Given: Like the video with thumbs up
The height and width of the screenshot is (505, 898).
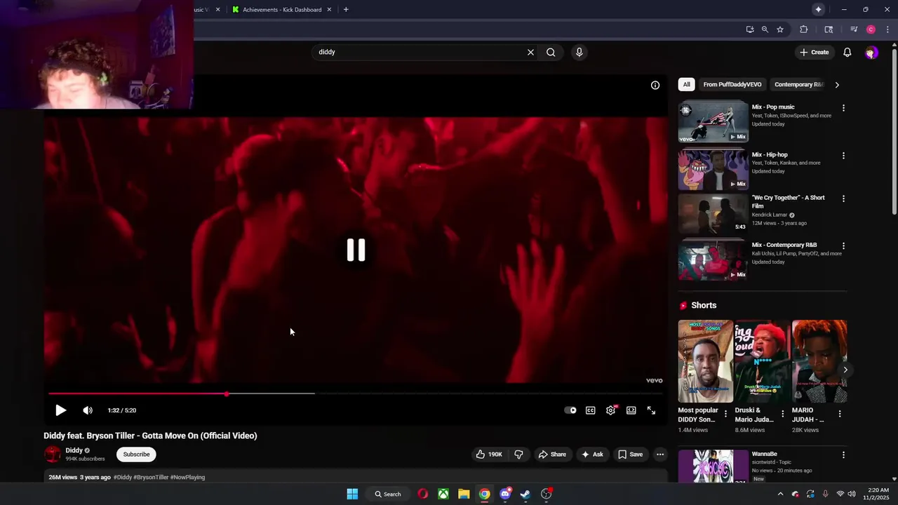Looking at the screenshot, I should pyautogui.click(x=489, y=454).
